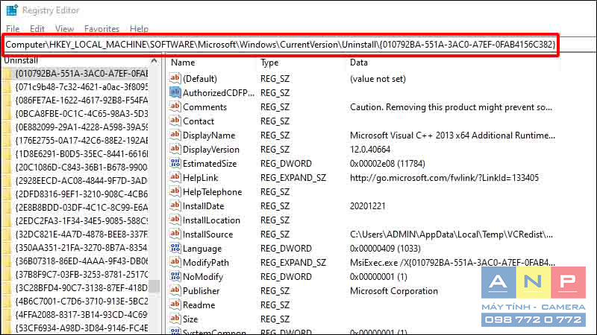Click the Registry Editor title bar icon
The height and width of the screenshot is (335, 597).
click(x=12, y=10)
